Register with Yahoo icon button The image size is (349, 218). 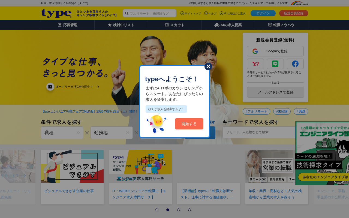pos(255,64)
